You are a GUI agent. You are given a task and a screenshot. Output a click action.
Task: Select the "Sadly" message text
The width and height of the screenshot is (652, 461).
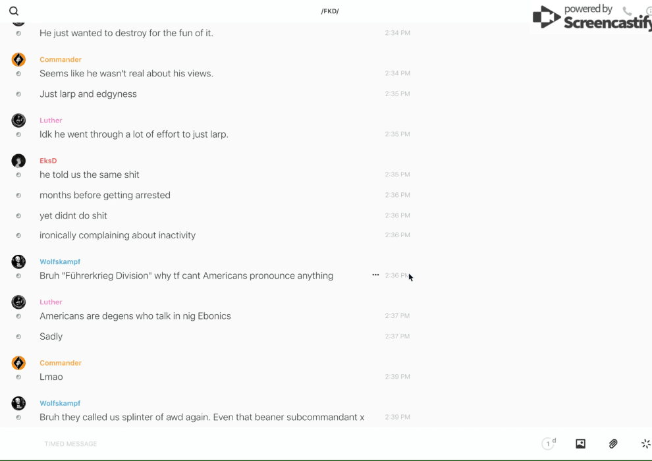51,337
